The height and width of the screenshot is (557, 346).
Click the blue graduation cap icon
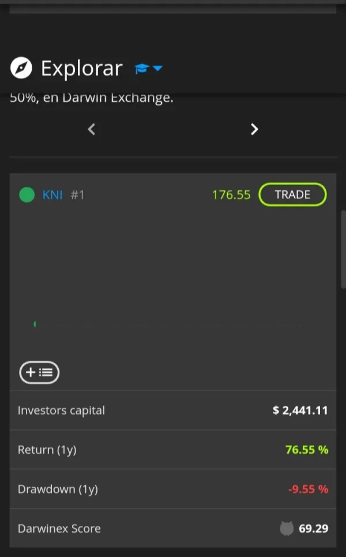pos(142,69)
